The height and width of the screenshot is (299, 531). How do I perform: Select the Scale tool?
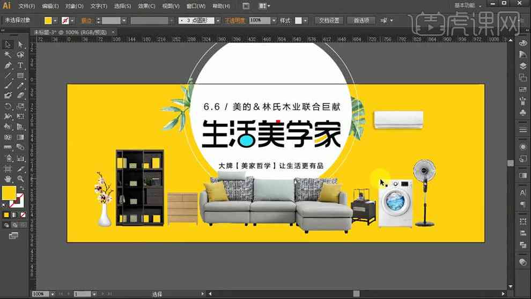[20, 106]
